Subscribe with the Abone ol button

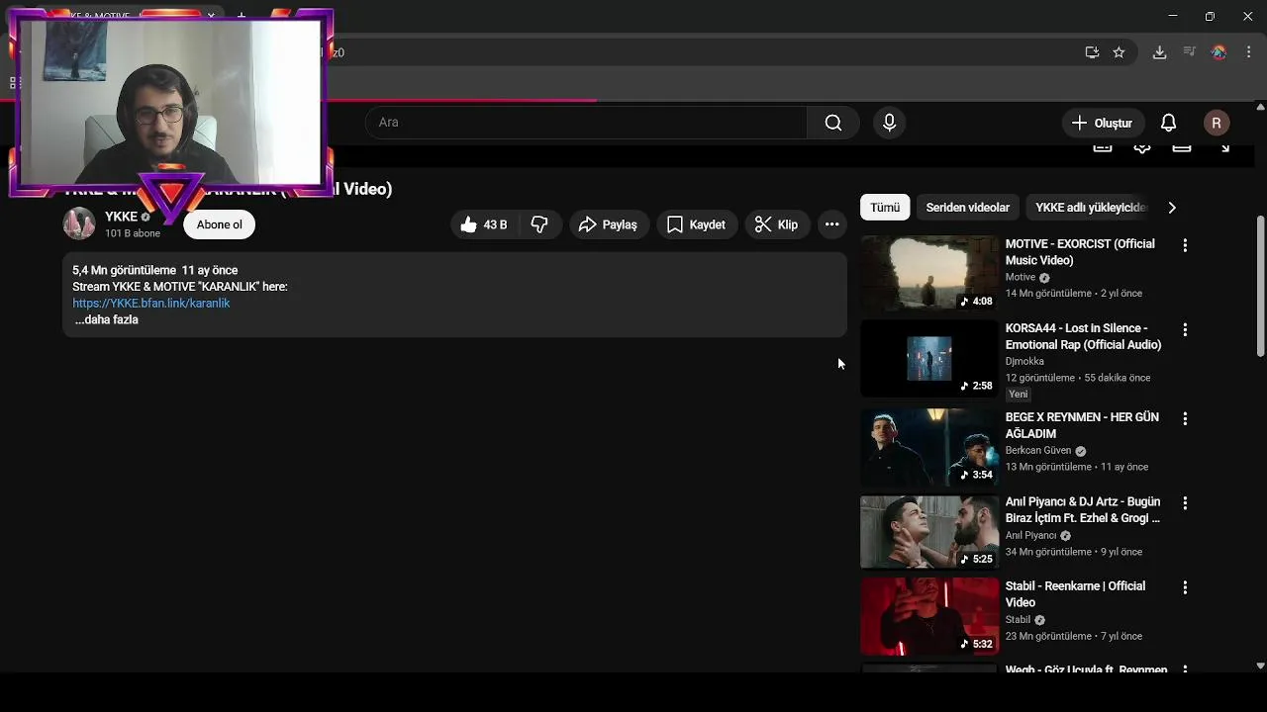point(219,224)
